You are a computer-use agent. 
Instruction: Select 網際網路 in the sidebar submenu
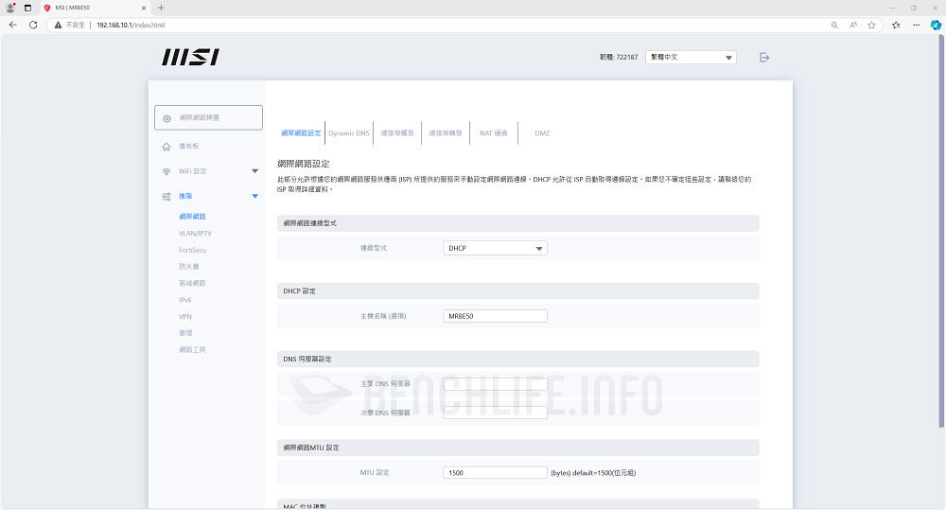click(x=192, y=217)
